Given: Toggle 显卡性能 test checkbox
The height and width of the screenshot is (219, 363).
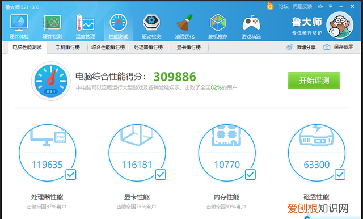Looking at the screenshot, I should point(161,175).
